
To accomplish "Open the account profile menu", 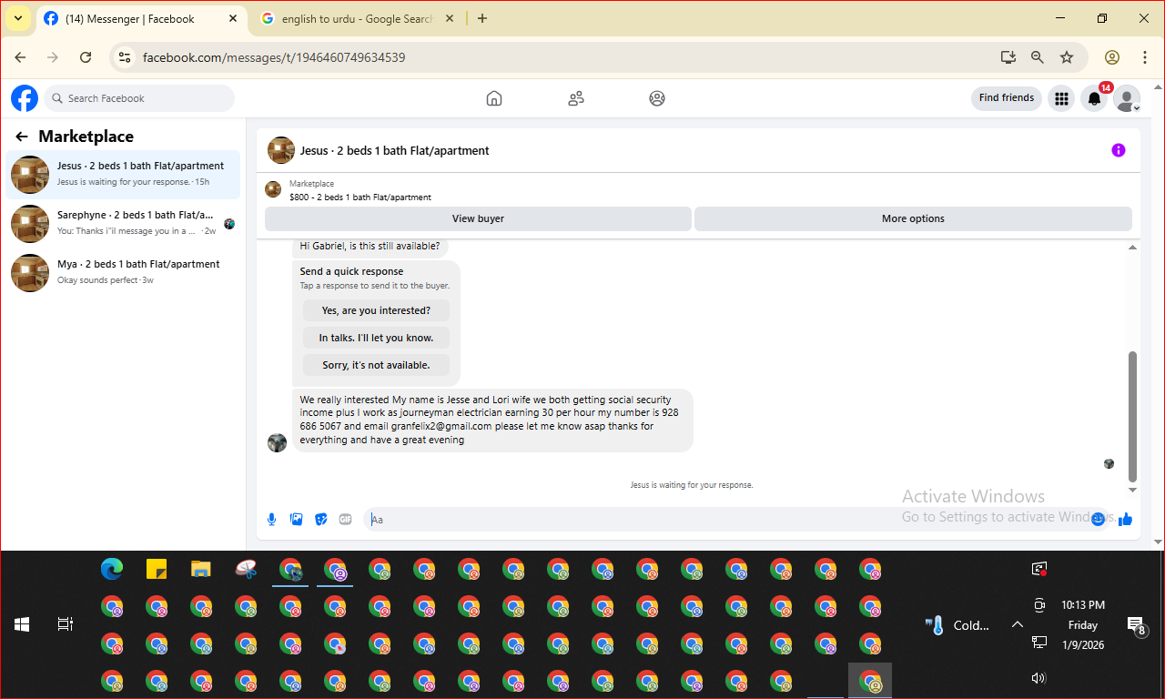I will point(1128,98).
